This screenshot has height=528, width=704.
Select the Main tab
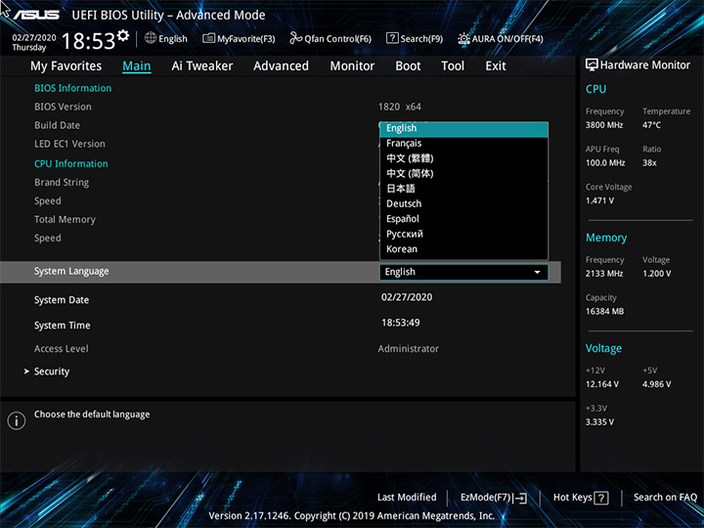tap(137, 66)
